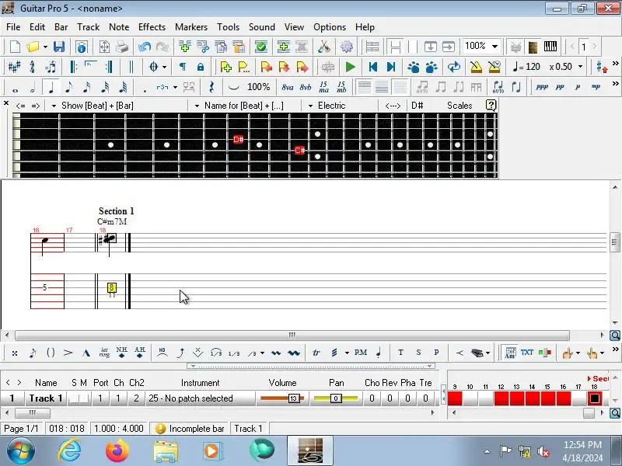
Task: Apply 8va octave marking
Action: point(287,87)
